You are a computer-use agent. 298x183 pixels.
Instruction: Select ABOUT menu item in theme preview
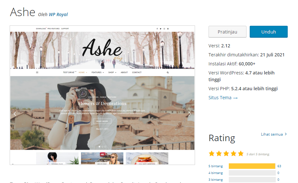pyautogui.click(x=124, y=72)
